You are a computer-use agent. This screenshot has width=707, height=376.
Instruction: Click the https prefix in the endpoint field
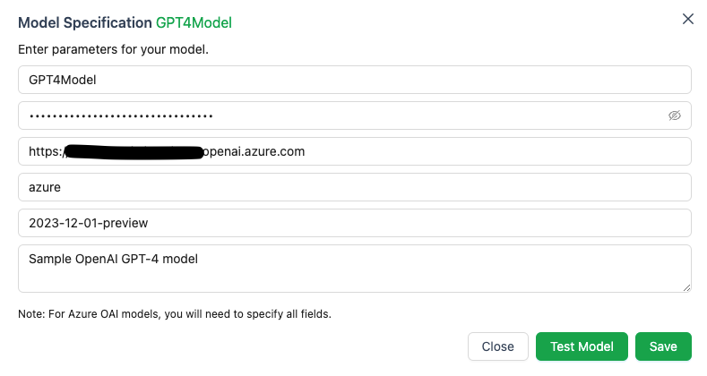[45, 151]
